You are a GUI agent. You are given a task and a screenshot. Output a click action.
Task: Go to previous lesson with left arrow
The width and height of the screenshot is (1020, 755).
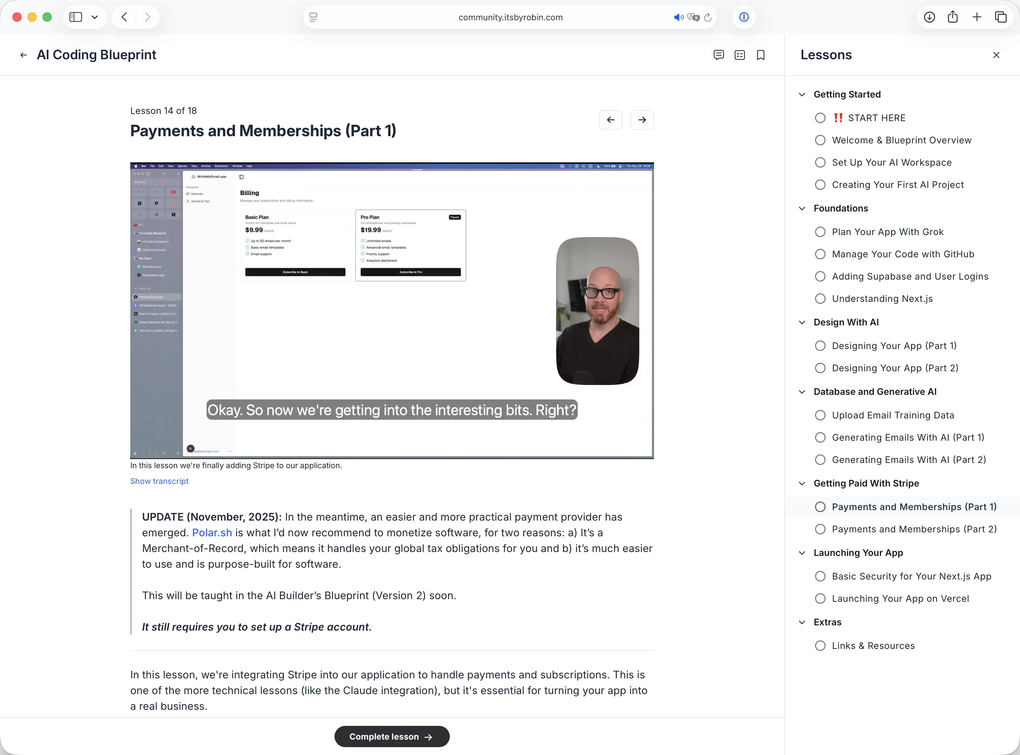point(611,119)
